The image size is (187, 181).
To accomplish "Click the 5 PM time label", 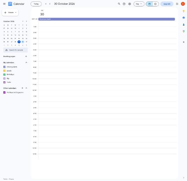I will [35, 119].
